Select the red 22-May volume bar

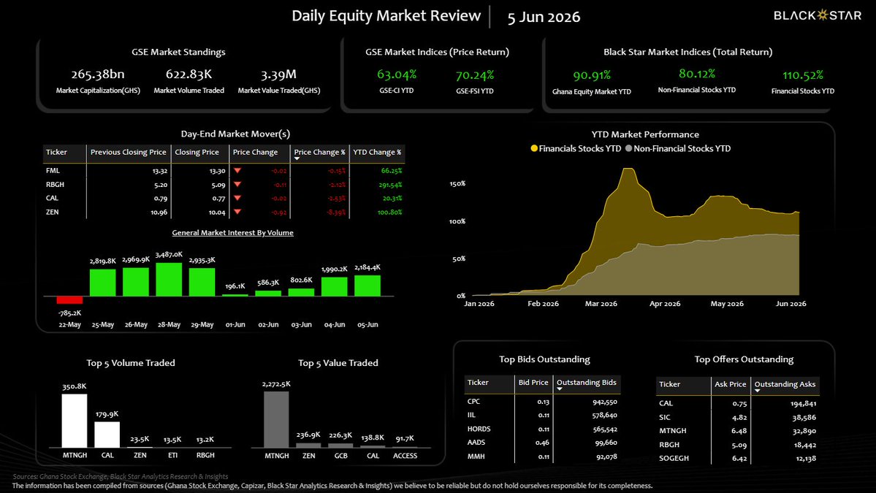click(70, 300)
